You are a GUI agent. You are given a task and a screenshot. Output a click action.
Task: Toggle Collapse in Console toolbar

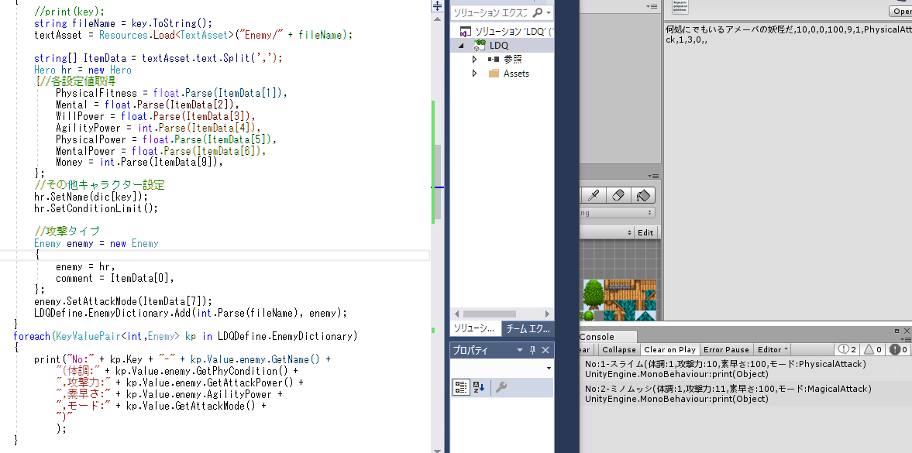click(x=619, y=349)
